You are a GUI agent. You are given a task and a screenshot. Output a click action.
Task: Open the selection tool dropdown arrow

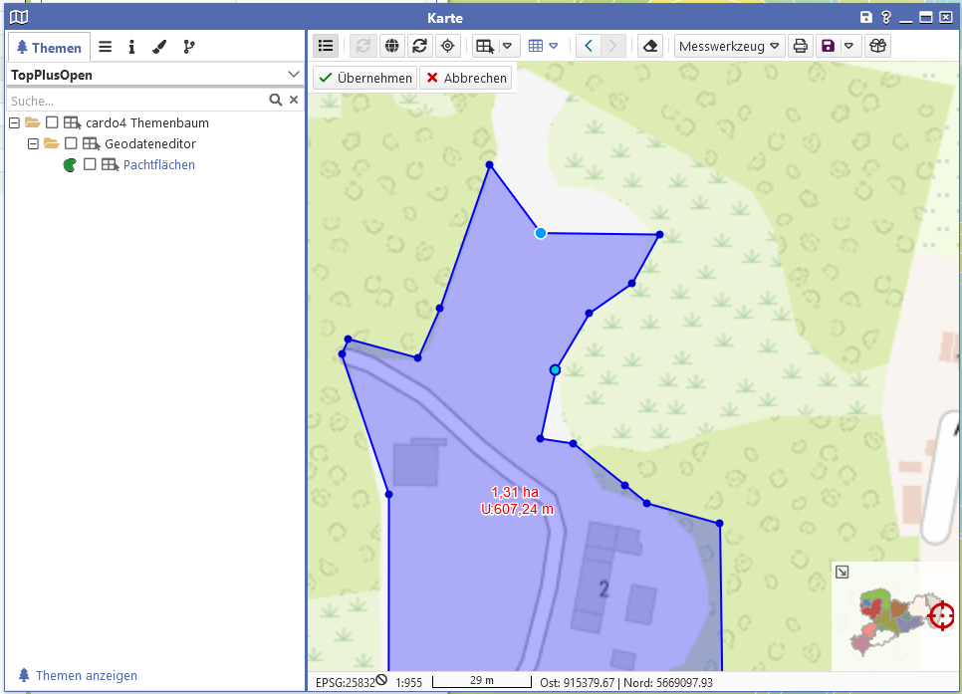click(507, 46)
